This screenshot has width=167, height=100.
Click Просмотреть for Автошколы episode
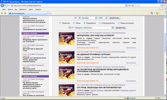(131, 48)
